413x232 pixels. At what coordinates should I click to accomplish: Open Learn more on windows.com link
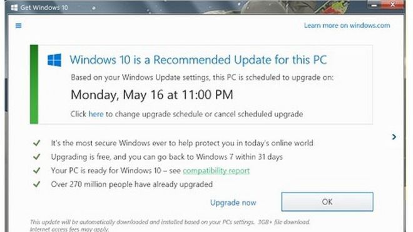pyautogui.click(x=347, y=26)
